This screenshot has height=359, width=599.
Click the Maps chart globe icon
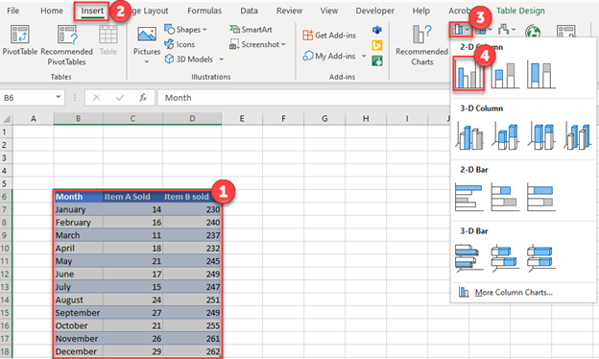pos(533,32)
